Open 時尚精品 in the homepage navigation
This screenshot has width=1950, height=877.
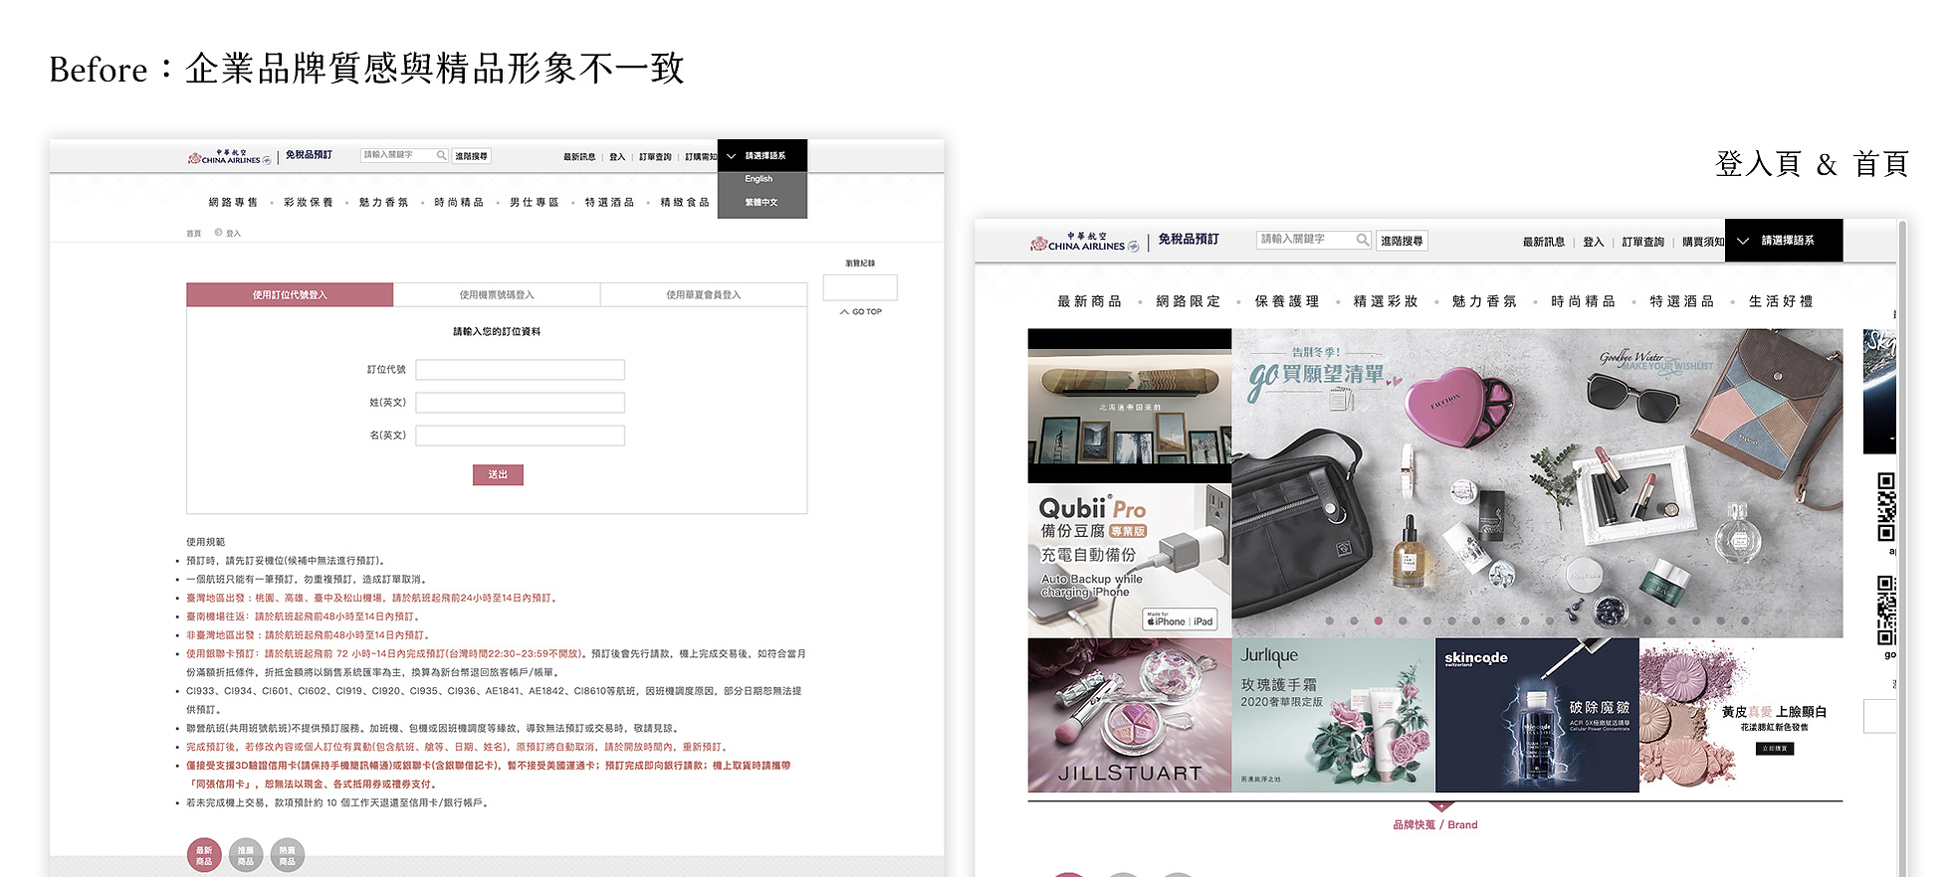1584,301
